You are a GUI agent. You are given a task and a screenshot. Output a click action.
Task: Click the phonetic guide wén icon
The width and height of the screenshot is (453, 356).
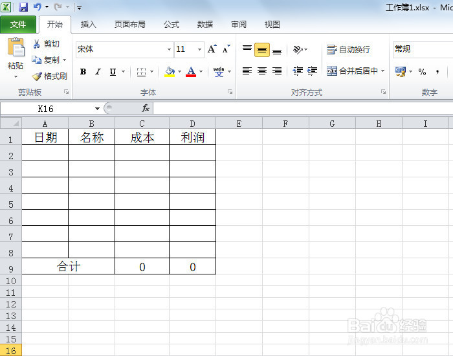tap(219, 72)
